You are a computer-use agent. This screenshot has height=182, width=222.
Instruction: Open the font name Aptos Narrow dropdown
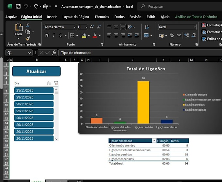coord(74,27)
